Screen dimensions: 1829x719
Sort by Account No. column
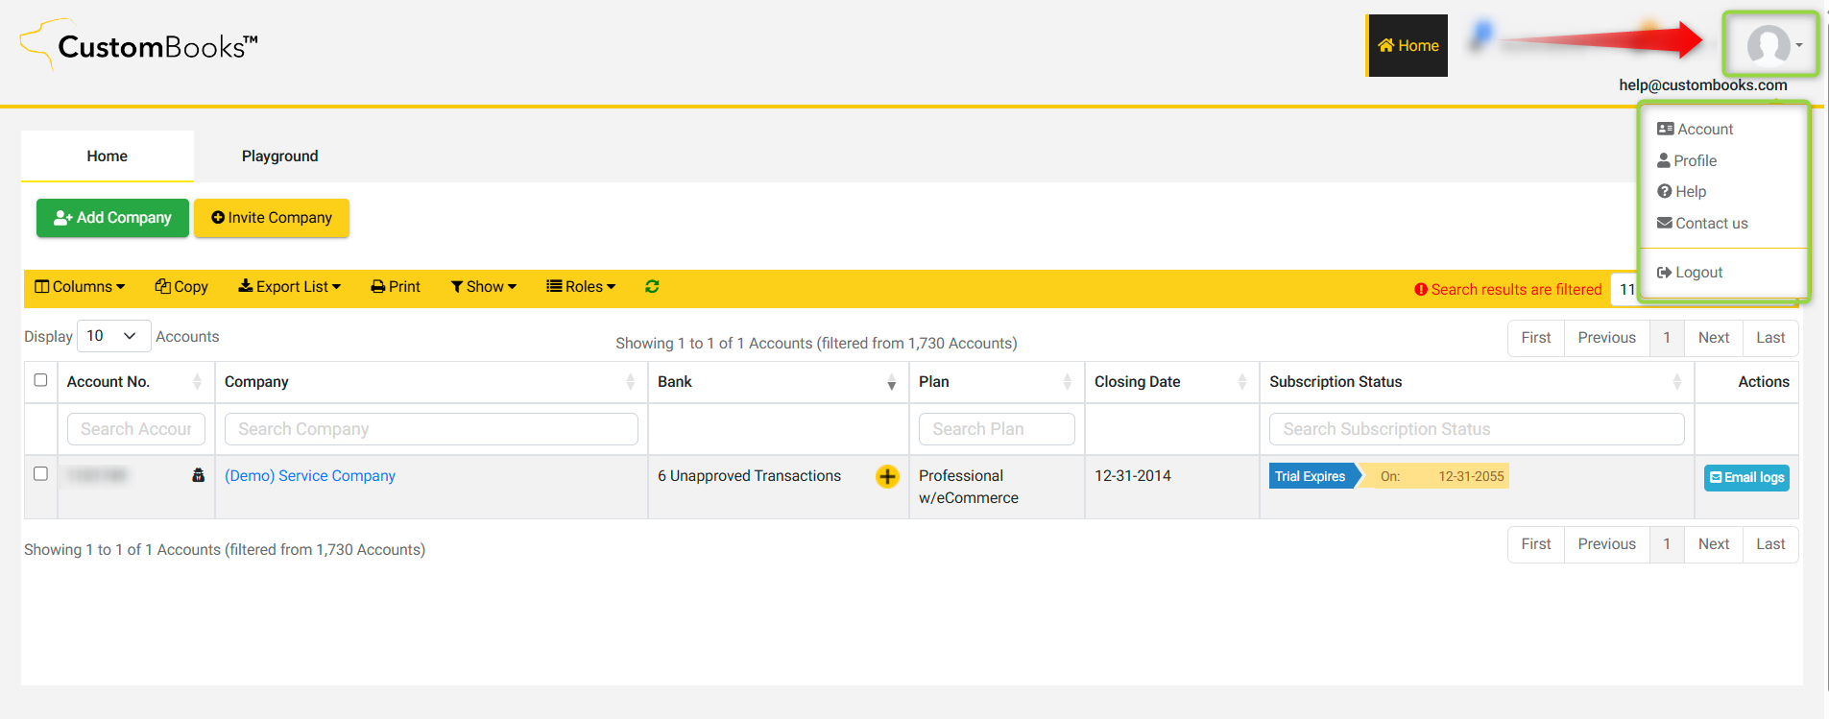[x=135, y=381]
